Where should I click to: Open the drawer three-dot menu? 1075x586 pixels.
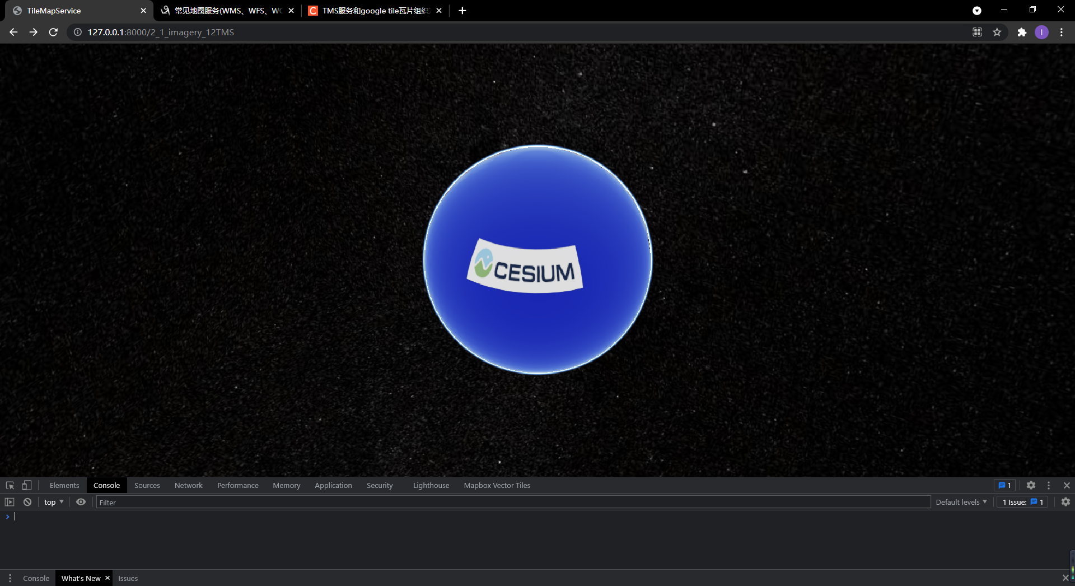click(10, 578)
